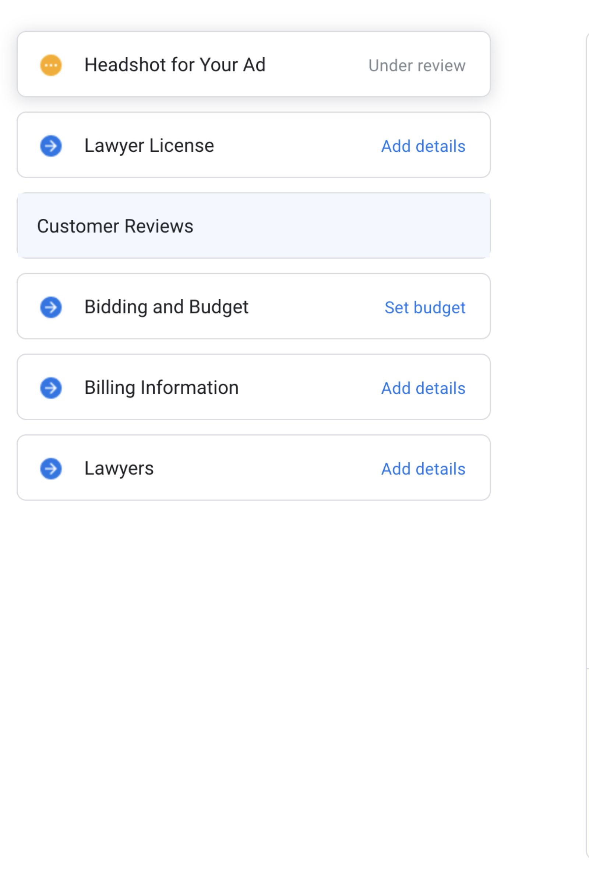Image resolution: width=589 pixels, height=884 pixels.
Task: Click empty middle area of Lawyers card
Action: (x=263, y=468)
